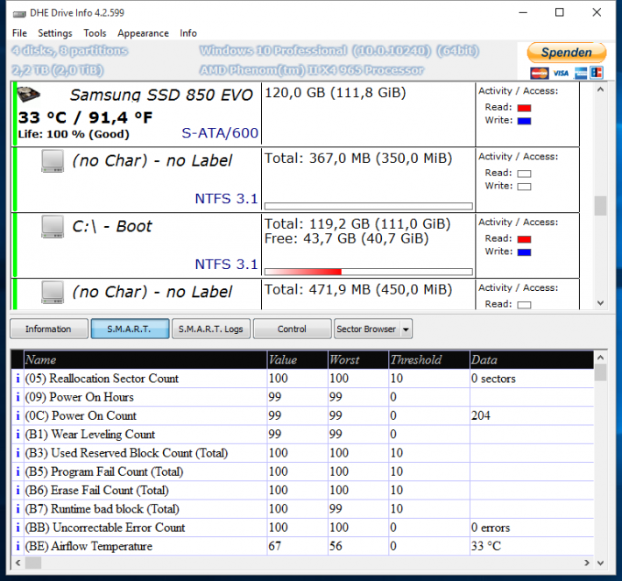Select the S.M.A.R.T. tab
Viewport: 622px width, 581px height.
click(130, 329)
